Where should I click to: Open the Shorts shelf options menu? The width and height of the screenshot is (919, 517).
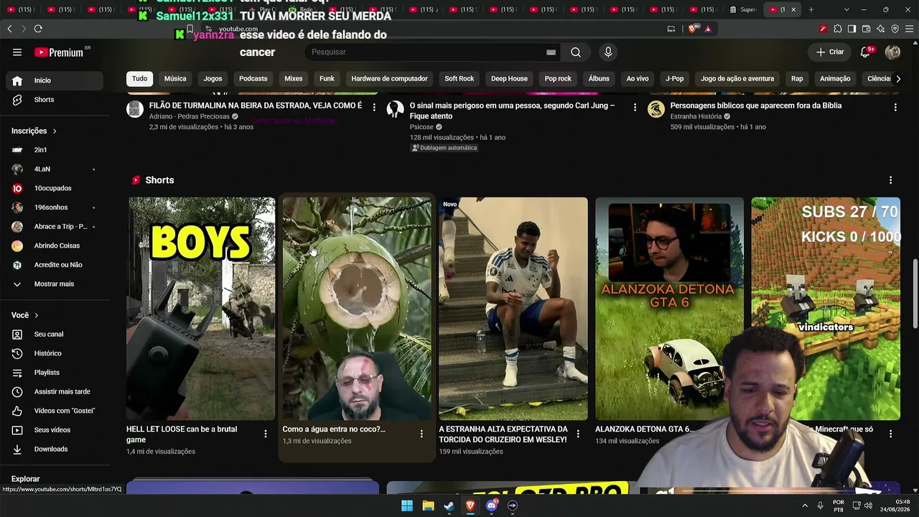point(890,180)
